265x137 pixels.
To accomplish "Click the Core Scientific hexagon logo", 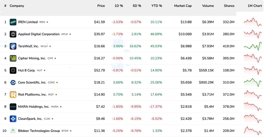I will (13, 83).
